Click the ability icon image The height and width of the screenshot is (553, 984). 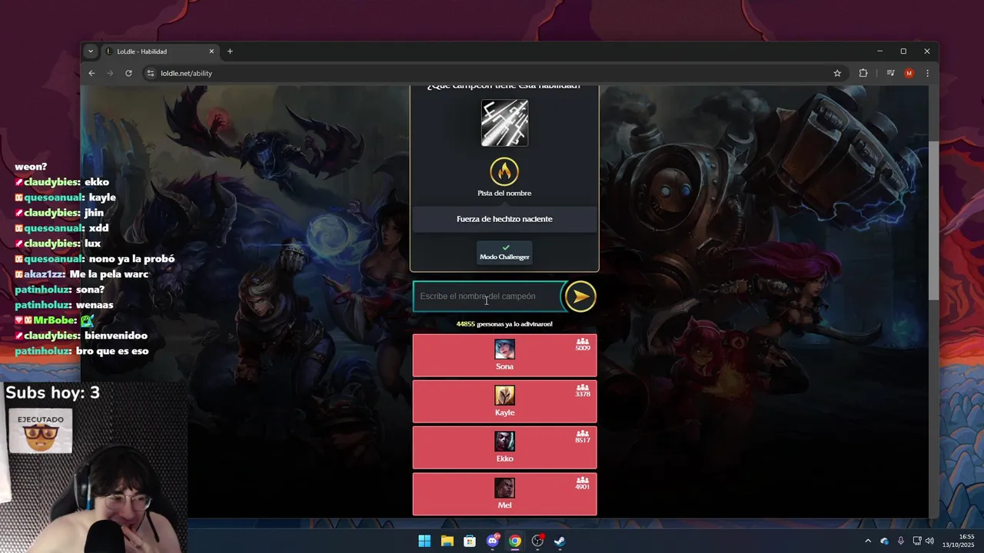pyautogui.click(x=504, y=123)
